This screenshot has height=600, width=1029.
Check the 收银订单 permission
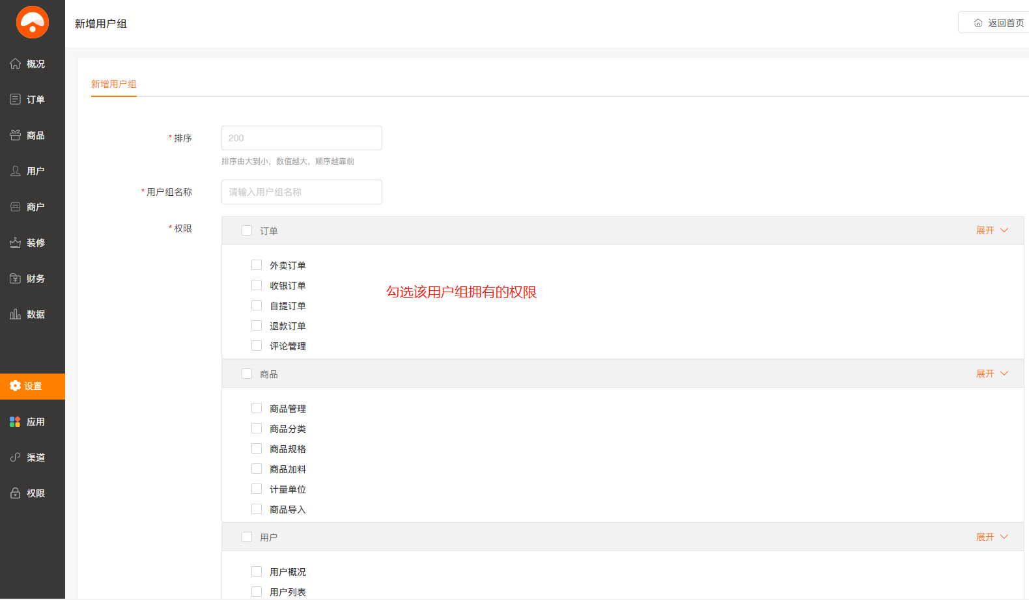coord(257,285)
